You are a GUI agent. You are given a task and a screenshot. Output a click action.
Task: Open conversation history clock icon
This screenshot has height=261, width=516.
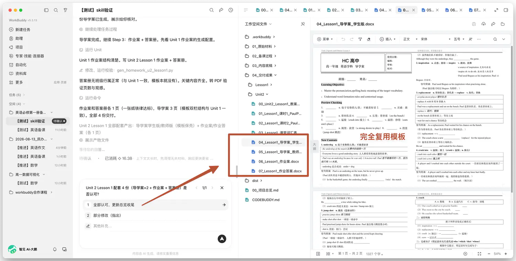click(231, 10)
